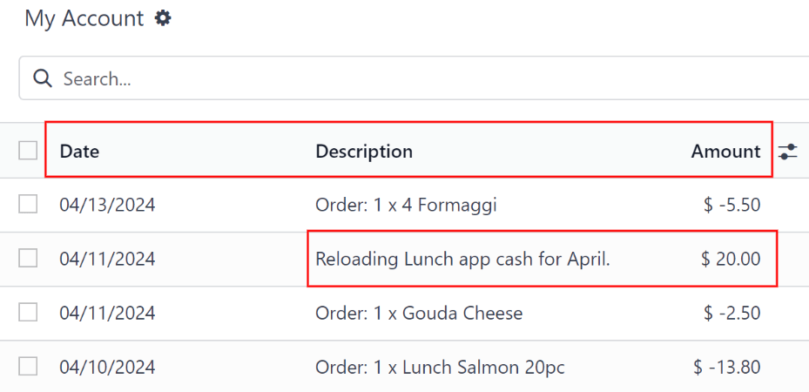Sort by the Description column header
Image resolution: width=809 pixels, height=392 pixels.
(364, 152)
